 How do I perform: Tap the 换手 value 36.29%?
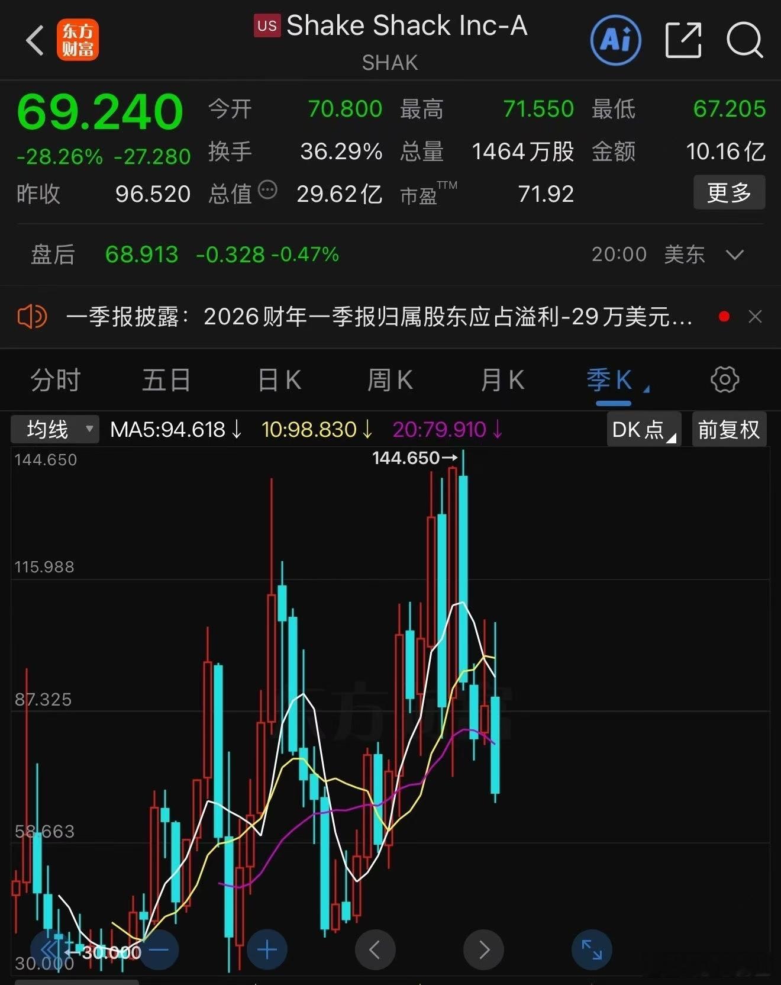tap(341, 152)
